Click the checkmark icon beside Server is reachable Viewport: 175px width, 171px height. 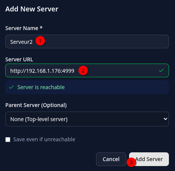pyautogui.click(x=11, y=87)
